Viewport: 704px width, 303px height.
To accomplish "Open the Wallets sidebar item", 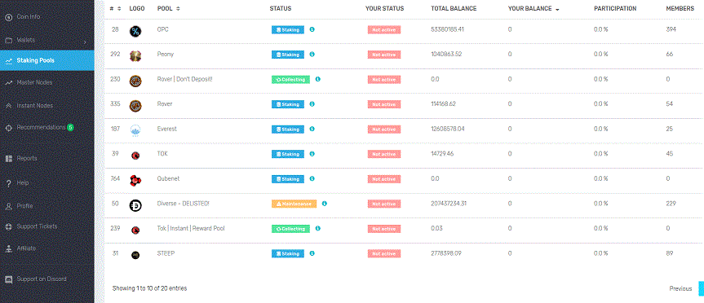I will 46,40.
